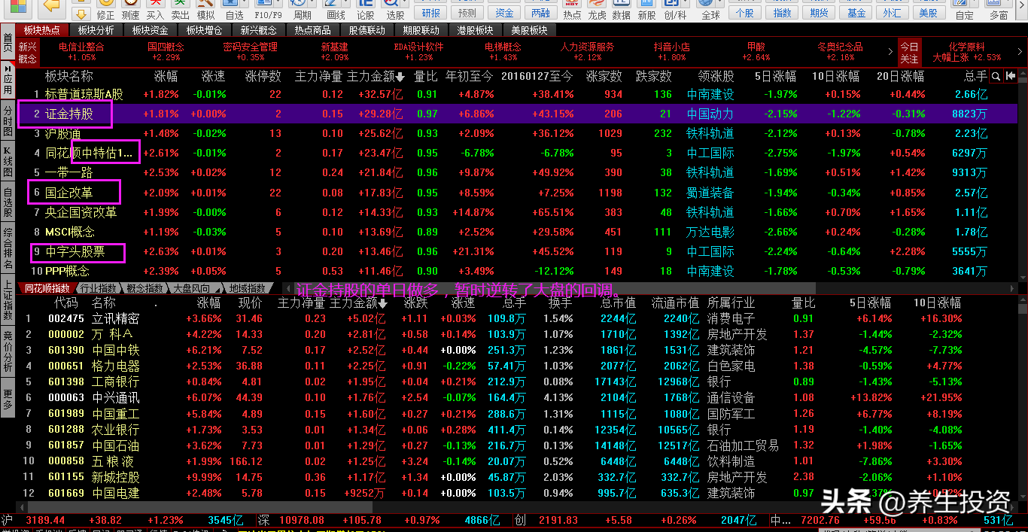Image resolution: width=1028 pixels, height=532 pixels.
Task: Click the stock list vertical scrollbar
Action: point(1022,399)
